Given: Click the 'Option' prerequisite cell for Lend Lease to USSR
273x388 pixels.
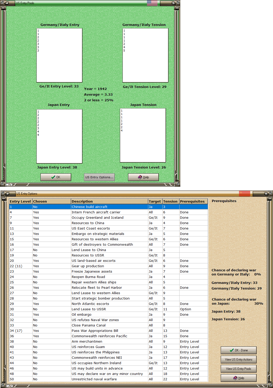Looking at the screenshot, I should [x=194, y=309].
